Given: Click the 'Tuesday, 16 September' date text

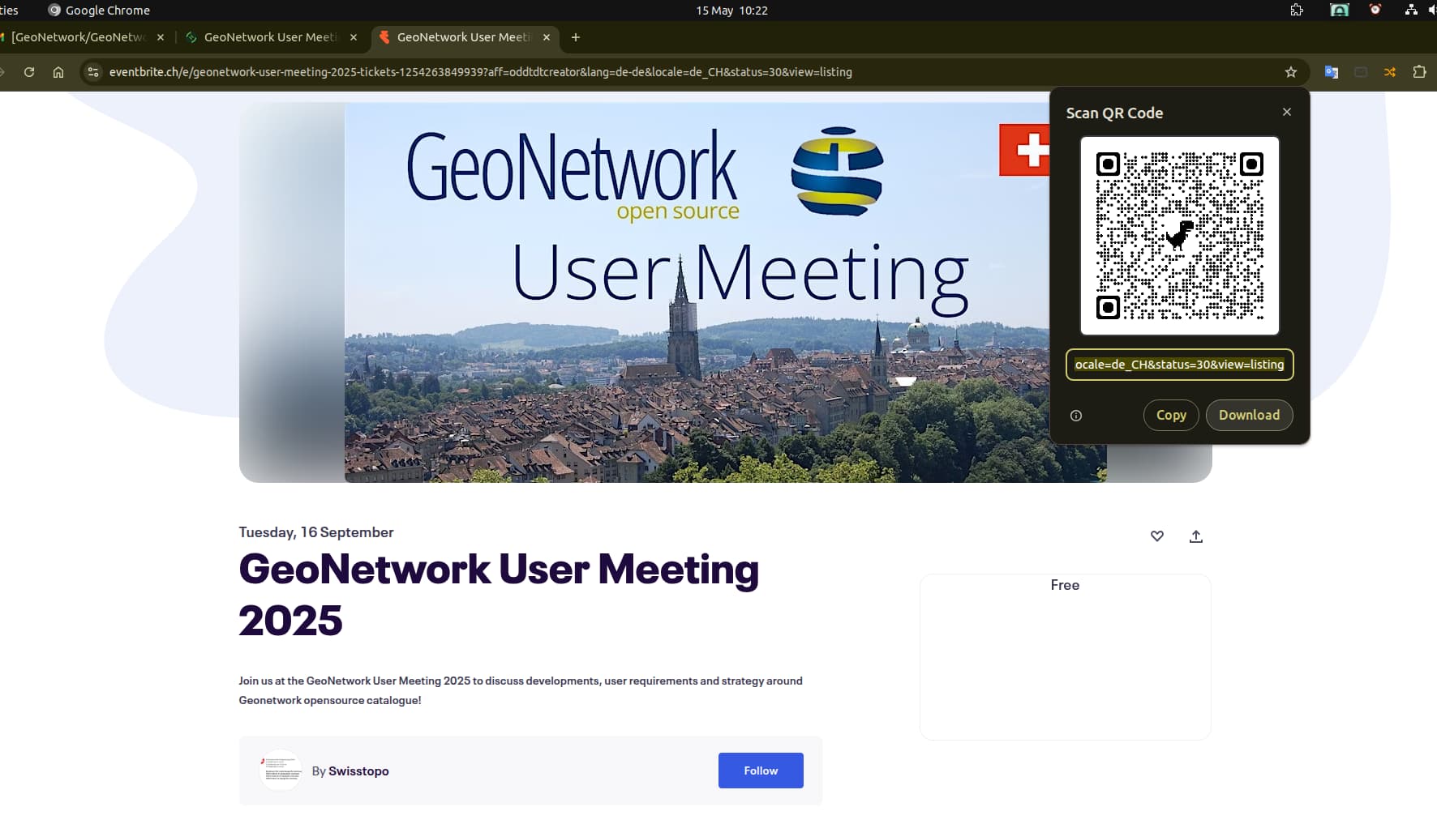Looking at the screenshot, I should (315, 532).
